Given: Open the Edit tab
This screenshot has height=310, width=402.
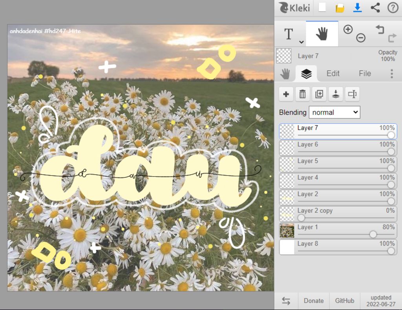Looking at the screenshot, I should (x=333, y=73).
